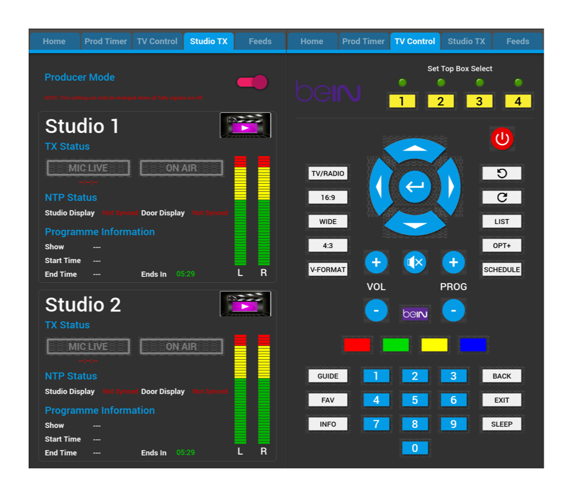Click the Studio 1 clapperboard video icon

245,125
